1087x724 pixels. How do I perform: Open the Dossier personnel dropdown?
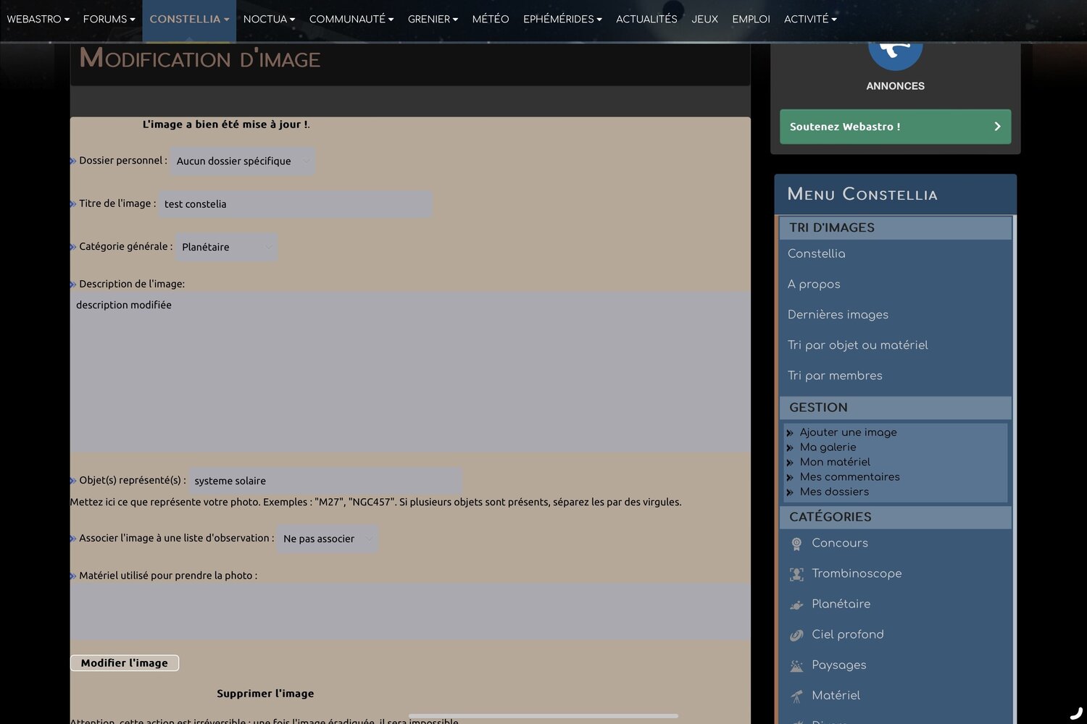(x=242, y=161)
